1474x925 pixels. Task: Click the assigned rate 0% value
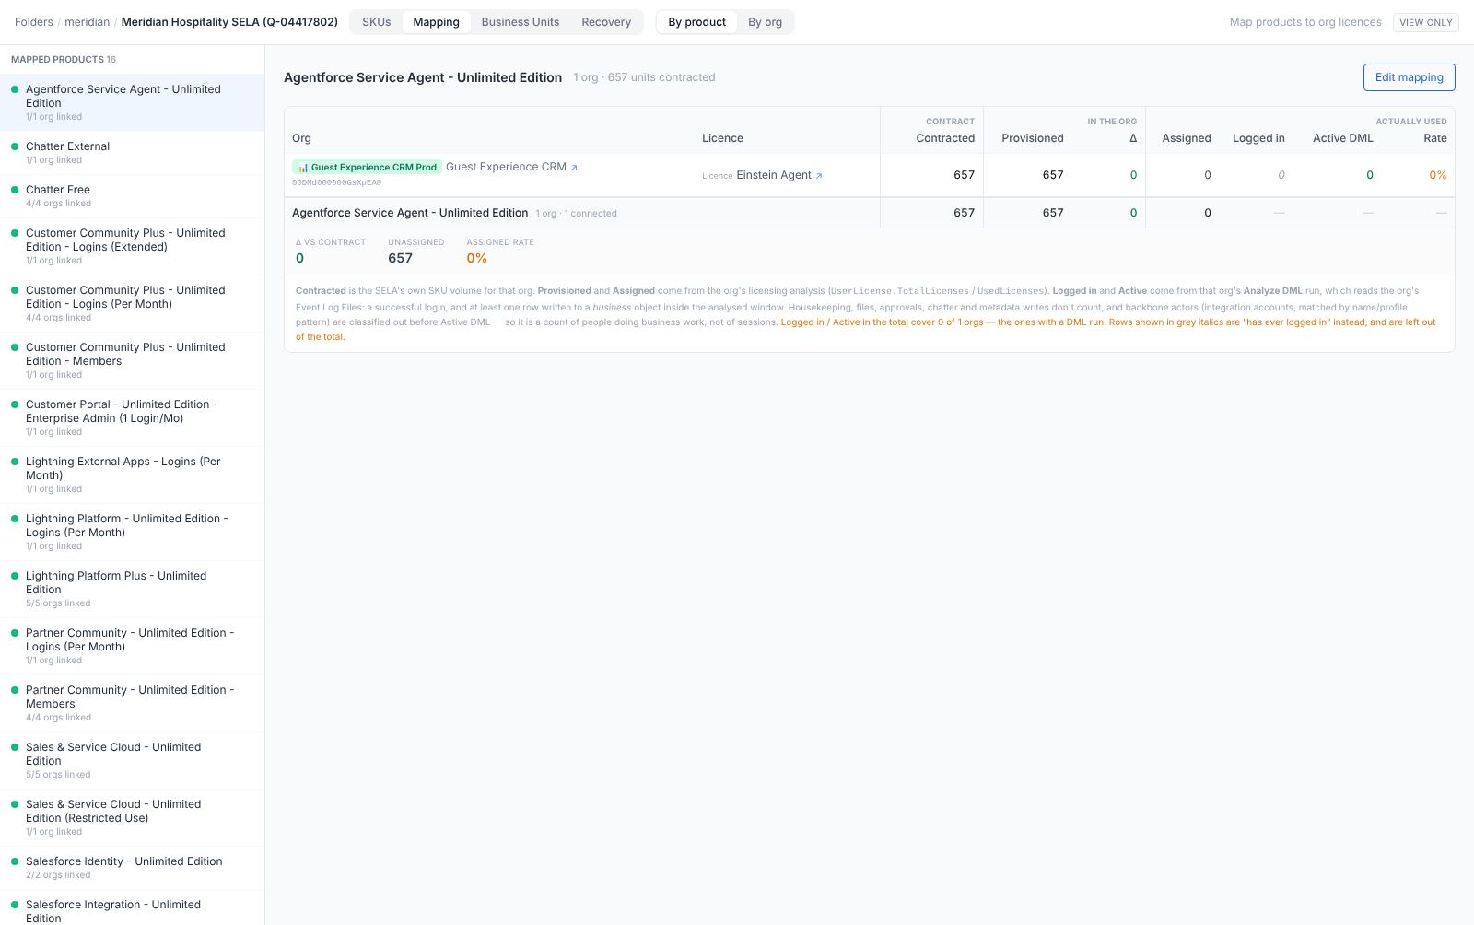(476, 258)
